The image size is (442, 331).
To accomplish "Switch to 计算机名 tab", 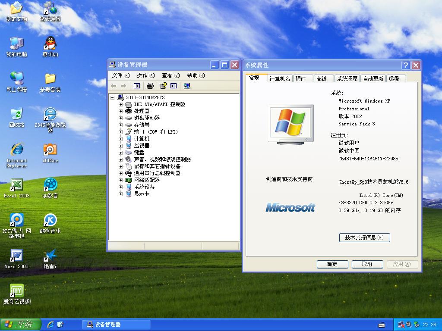I will coord(280,78).
